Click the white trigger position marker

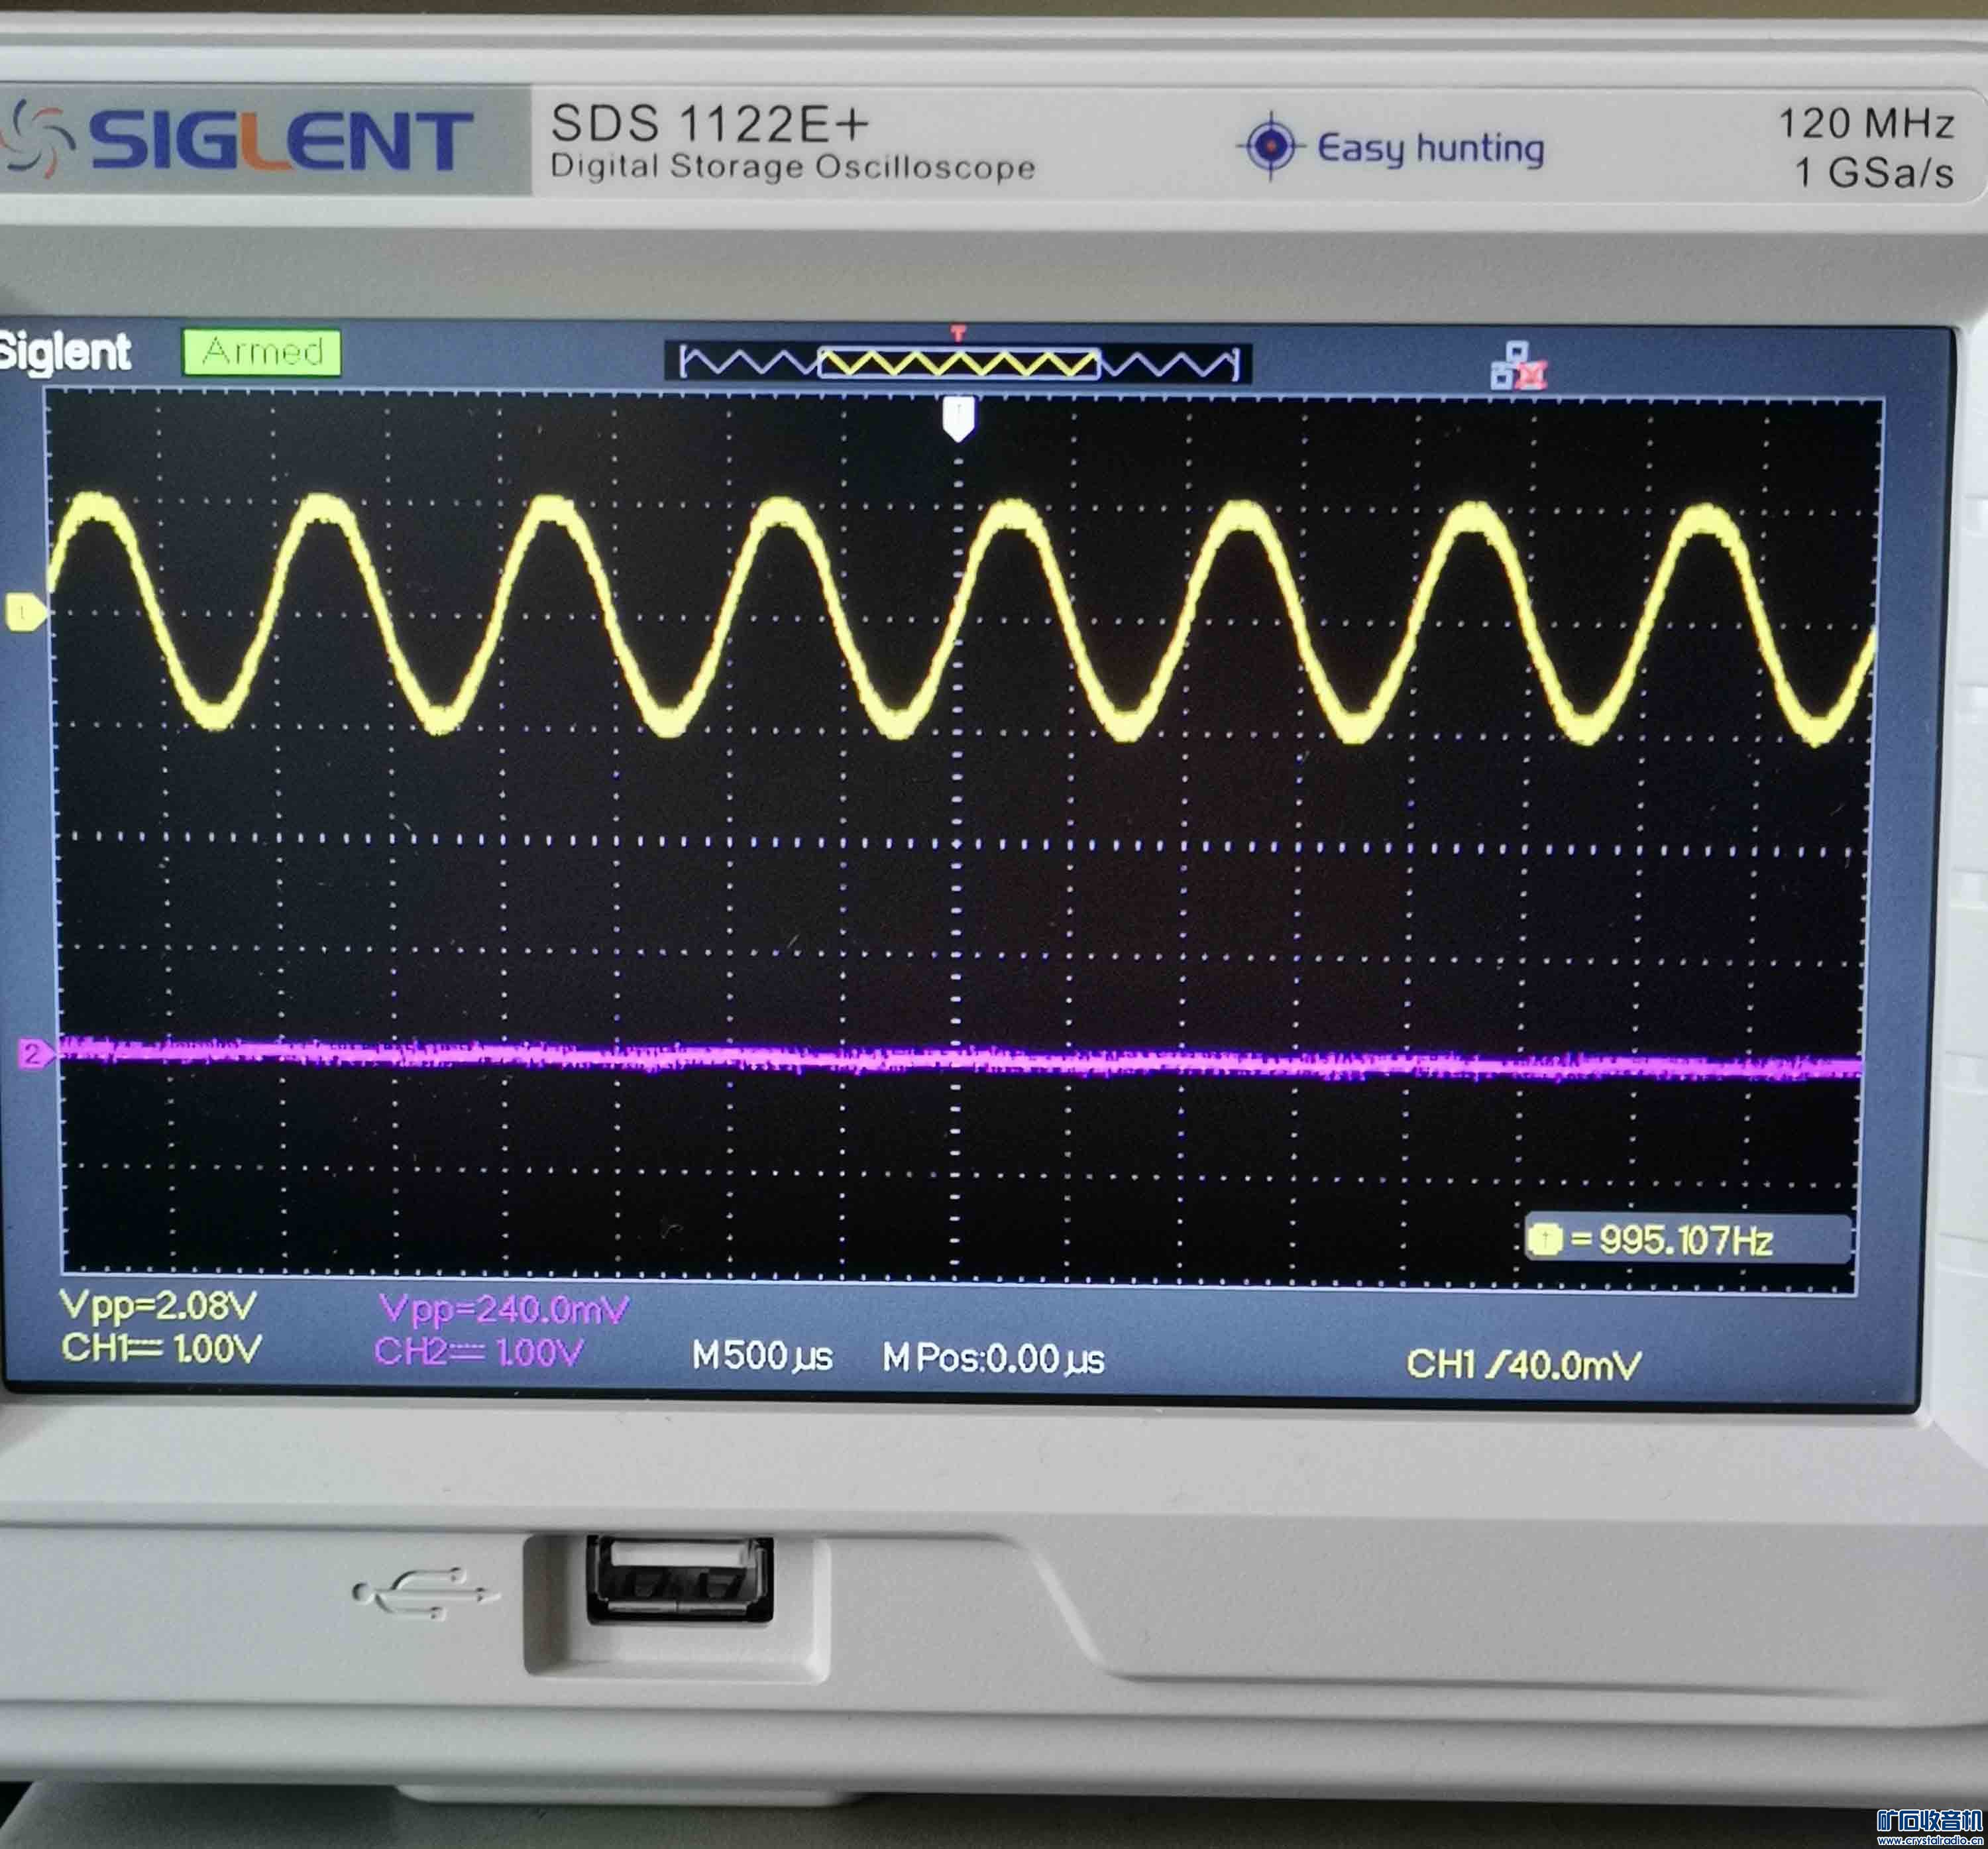[958, 418]
